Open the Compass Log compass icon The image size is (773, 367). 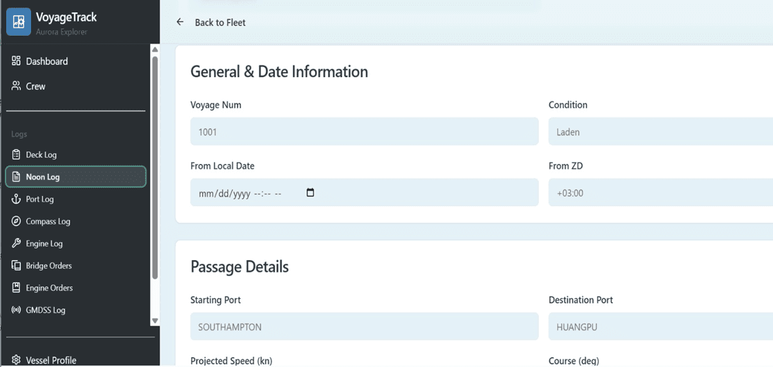coord(17,221)
